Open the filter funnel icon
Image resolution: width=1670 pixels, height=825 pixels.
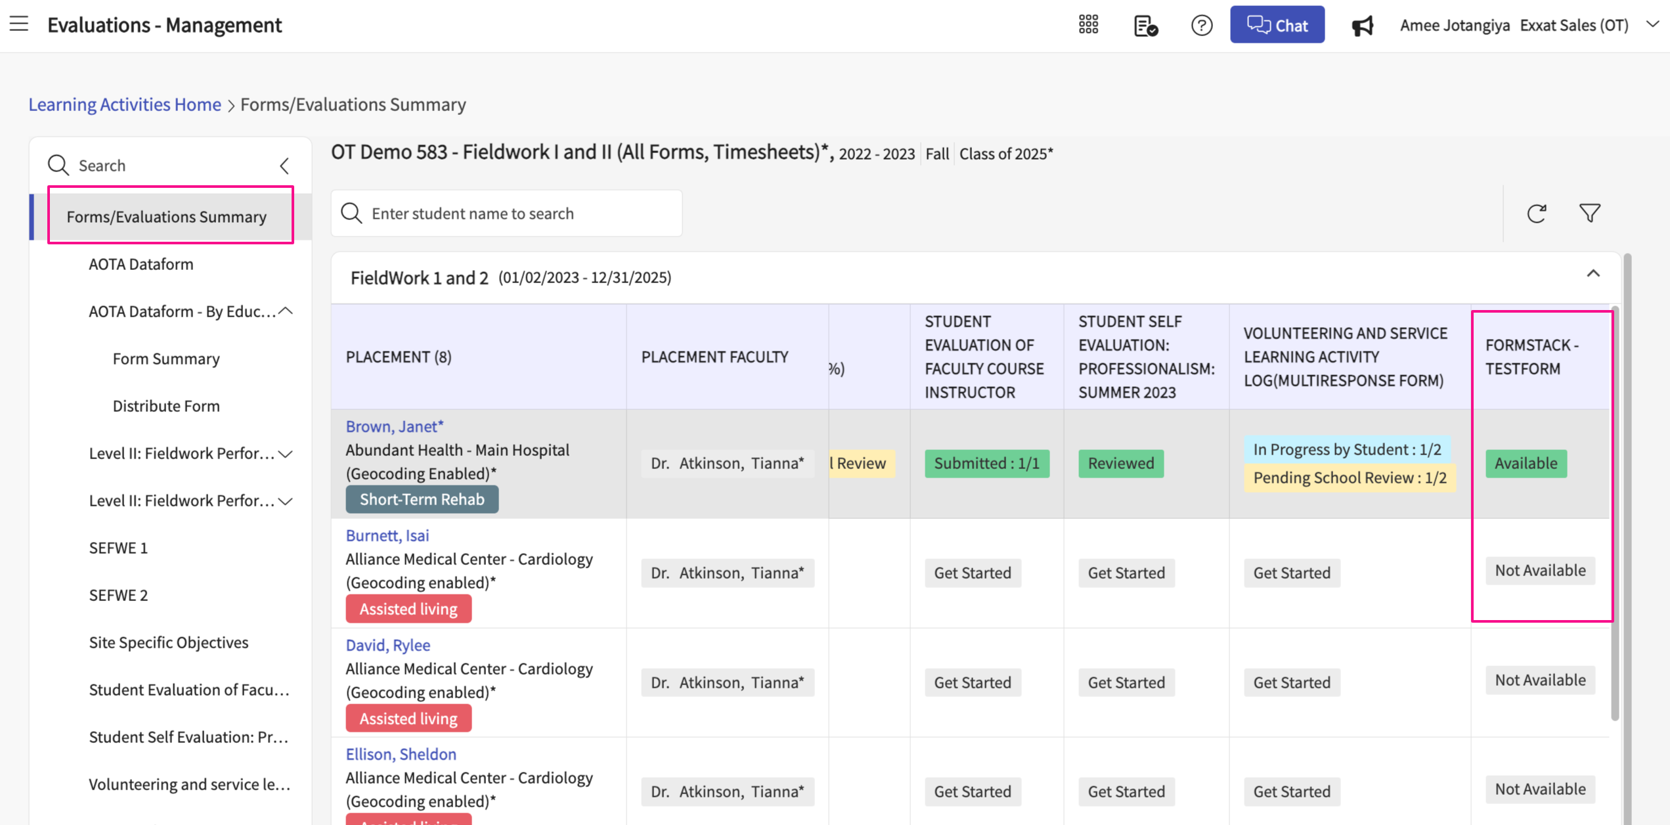pyautogui.click(x=1589, y=213)
